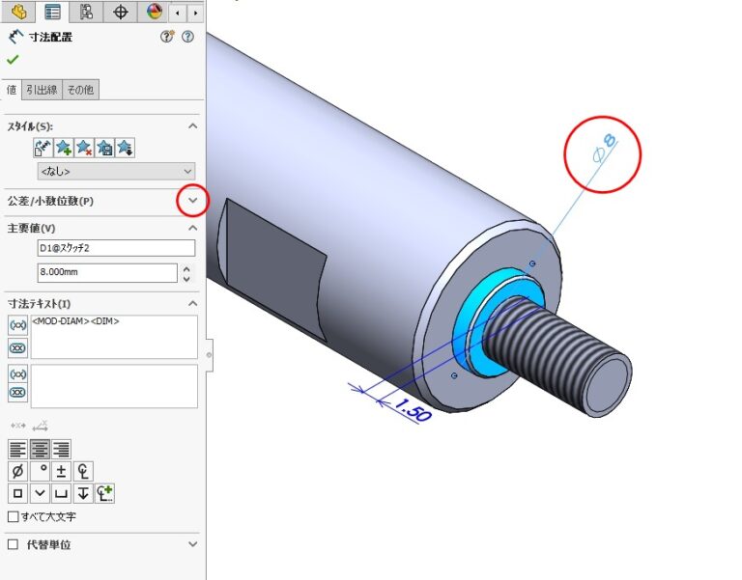Collapse the 寸法テキスト(I) section
This screenshot has height=580, width=742.
(192, 303)
